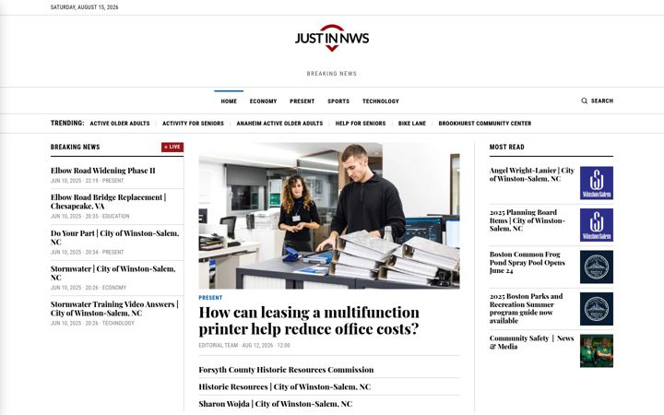
Task: Click the red LIVE badge
Action: pos(172,147)
